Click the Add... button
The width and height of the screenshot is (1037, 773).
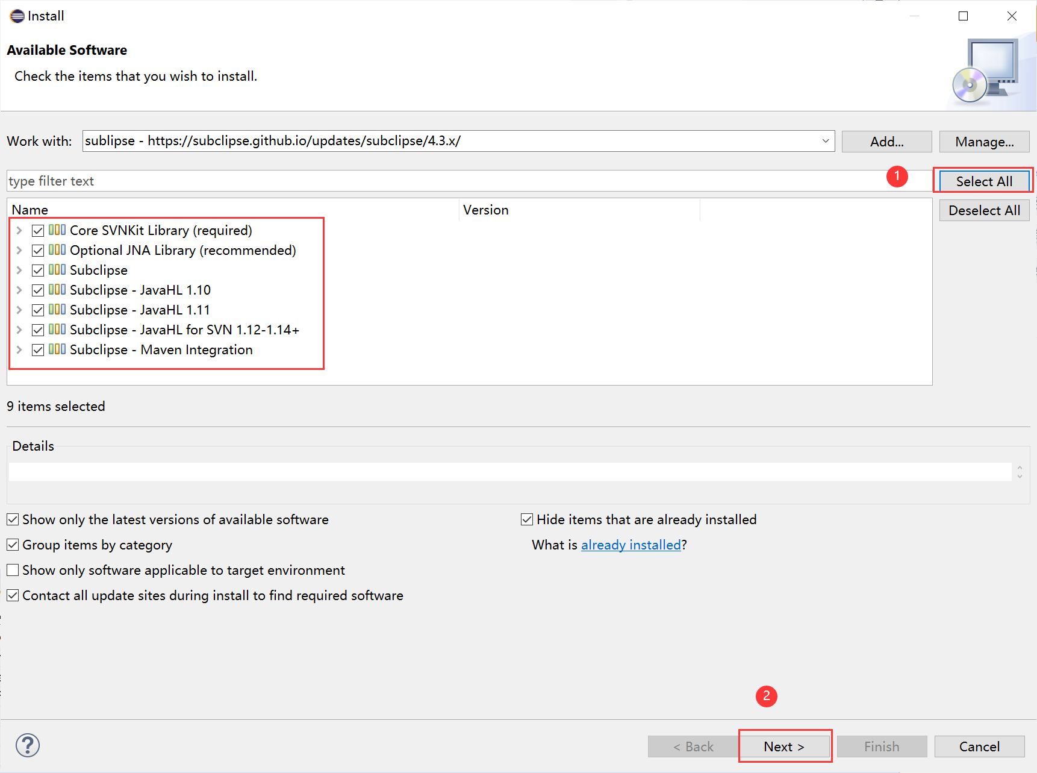886,142
